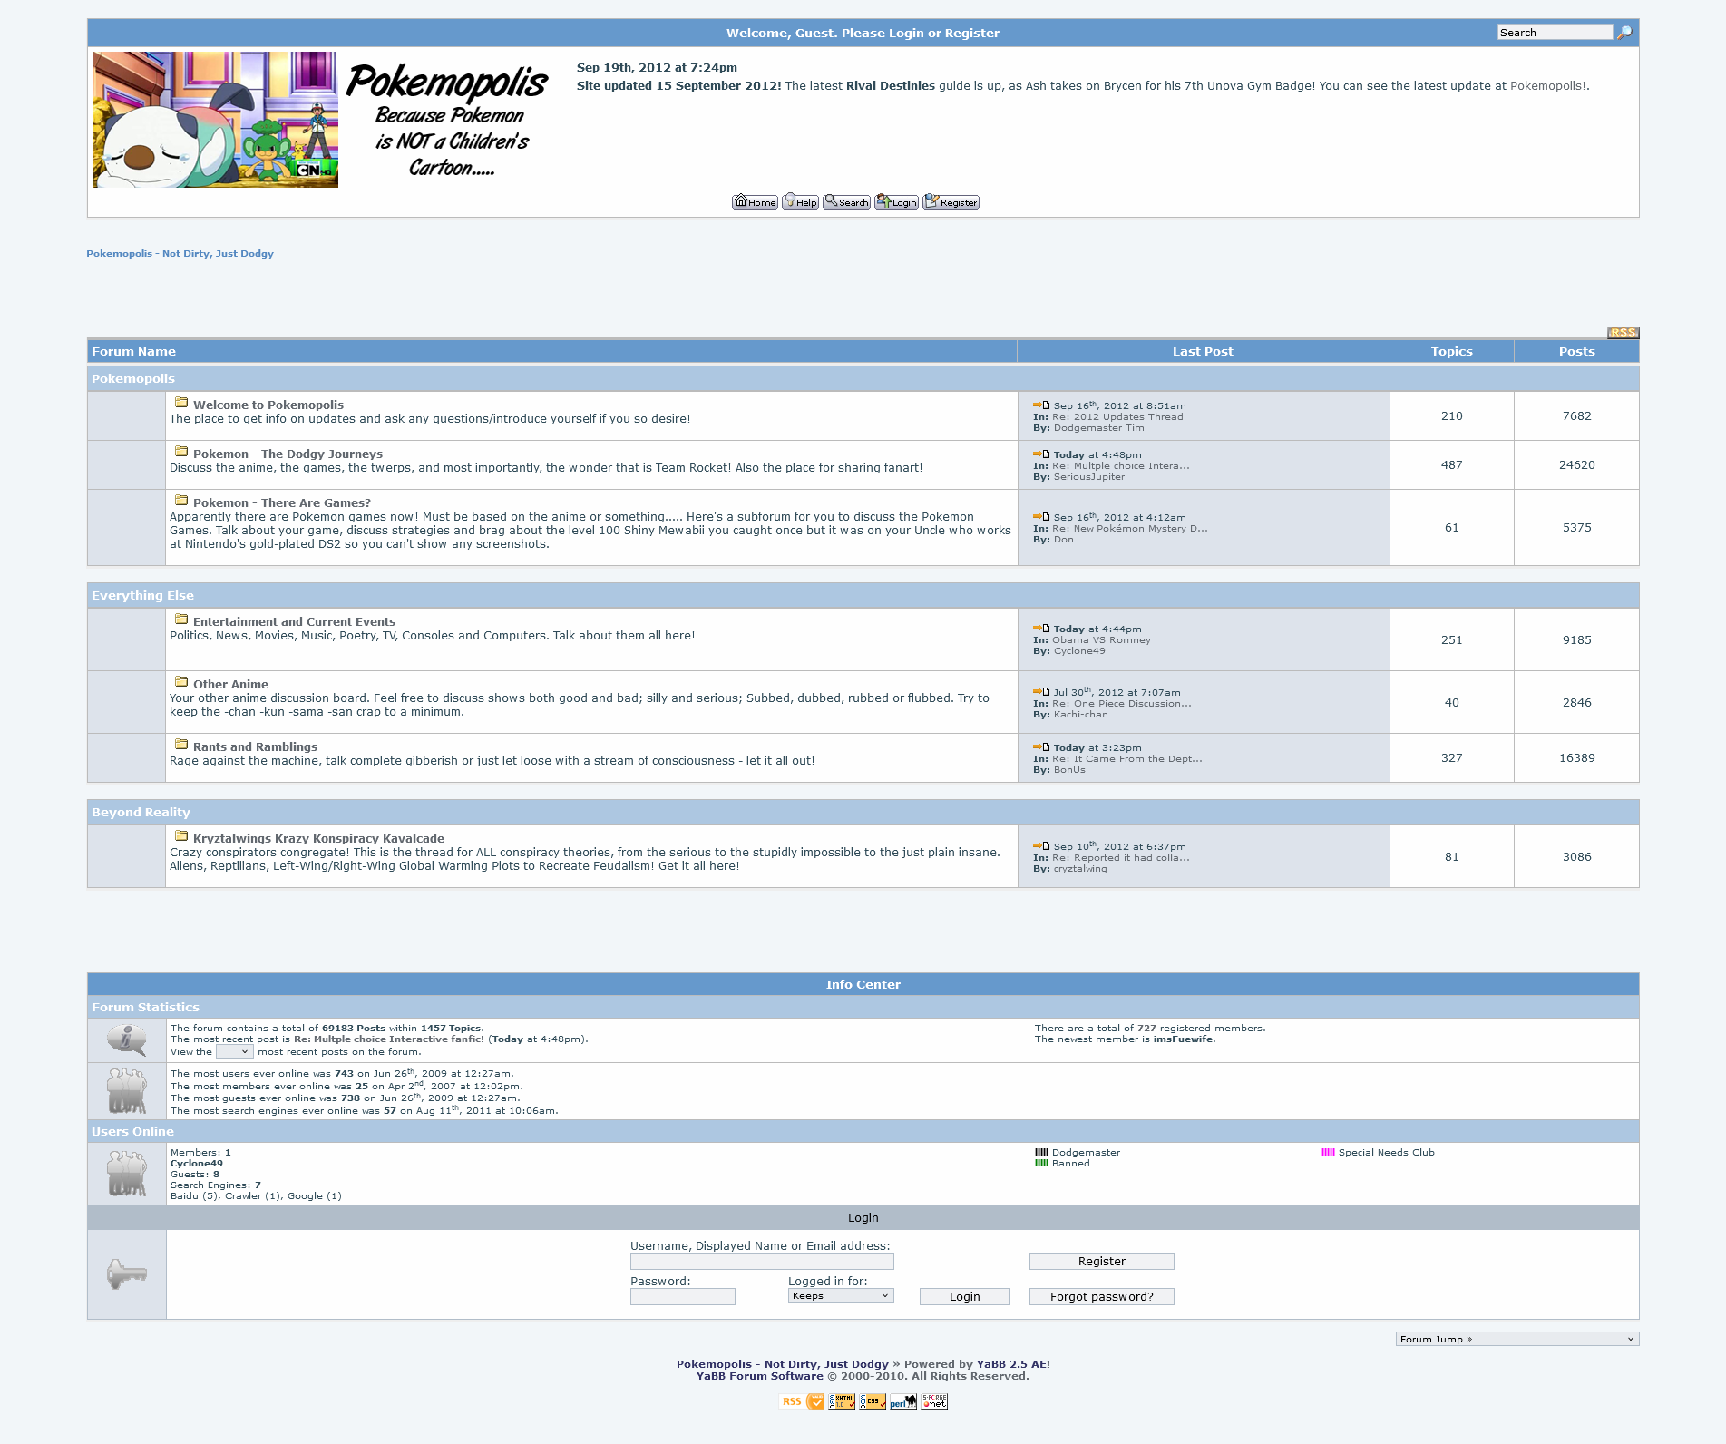Open 'Re: New Pokémon Mystery D...' link
This screenshot has width=1726, height=1444.
(1130, 529)
